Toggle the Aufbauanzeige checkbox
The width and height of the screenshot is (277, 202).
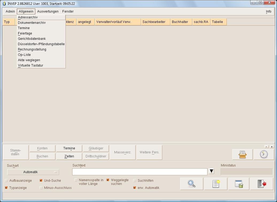click(x=6, y=180)
